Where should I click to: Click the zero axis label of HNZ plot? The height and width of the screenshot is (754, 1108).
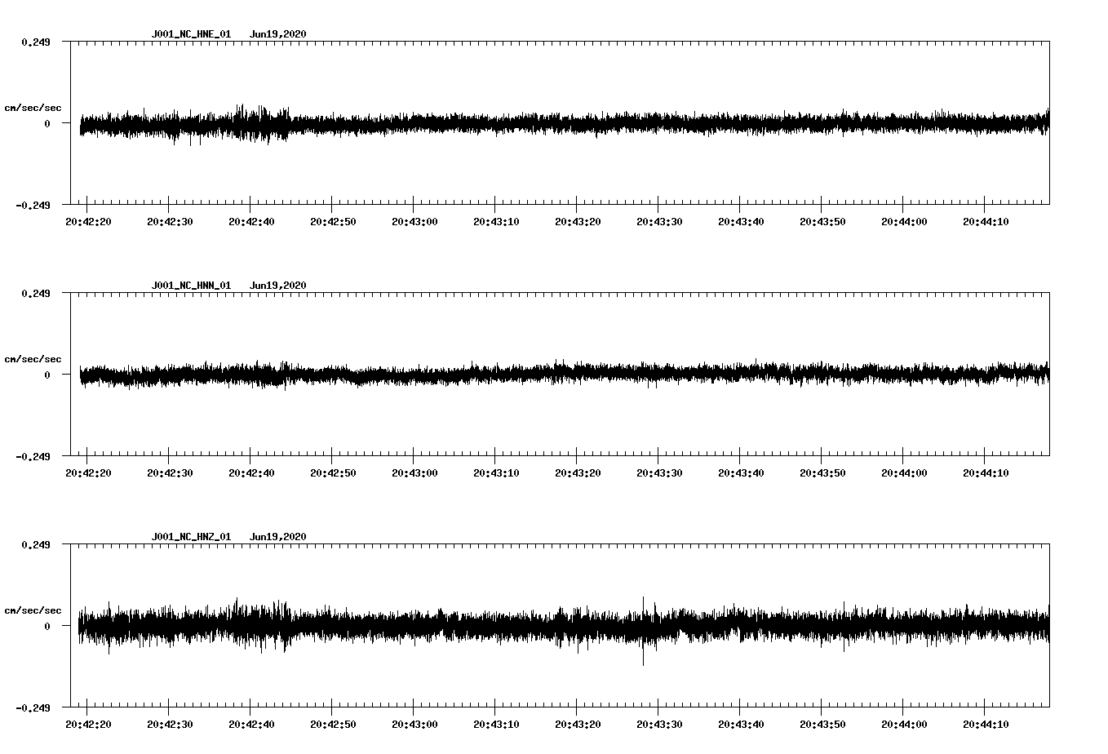pyautogui.click(x=47, y=627)
